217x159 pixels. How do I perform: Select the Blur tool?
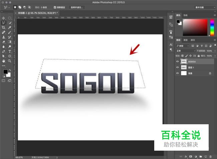coord(3,47)
